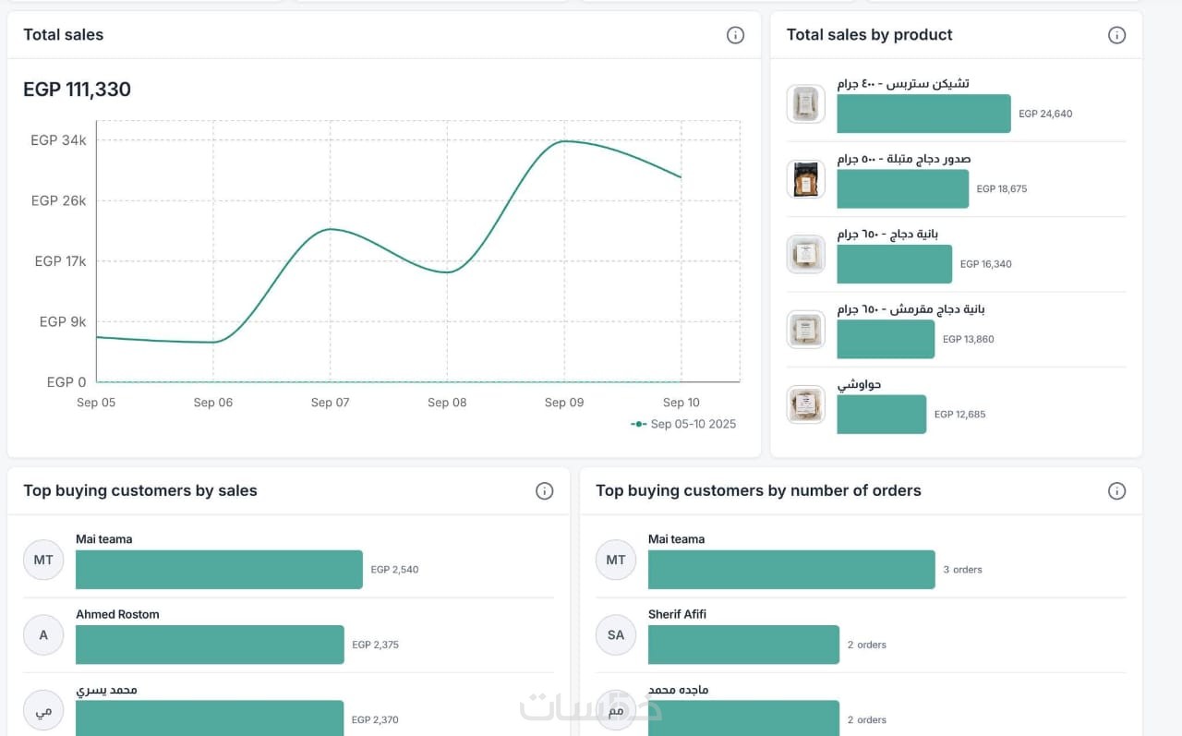The width and height of the screenshot is (1182, 736).
Task: Select Ahmed Rostom's avatar circle
Action: pyautogui.click(x=43, y=635)
